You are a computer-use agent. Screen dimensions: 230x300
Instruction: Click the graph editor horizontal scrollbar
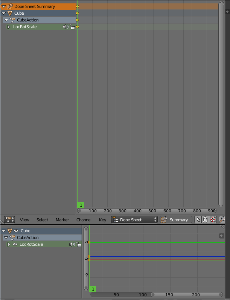187,294
